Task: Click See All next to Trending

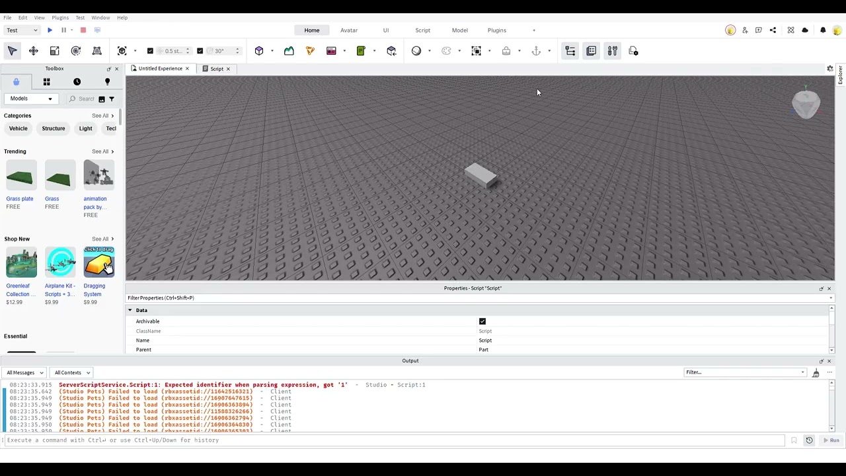Action: 102,151
